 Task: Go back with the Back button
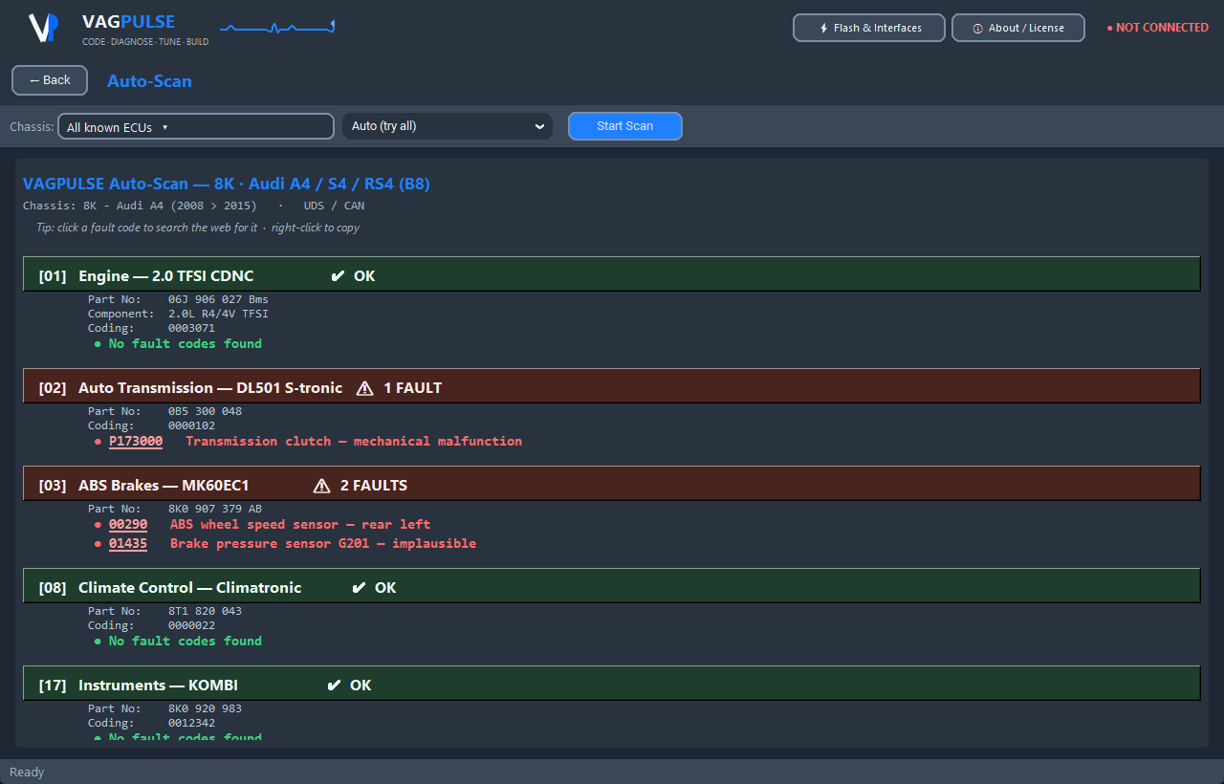click(x=50, y=80)
